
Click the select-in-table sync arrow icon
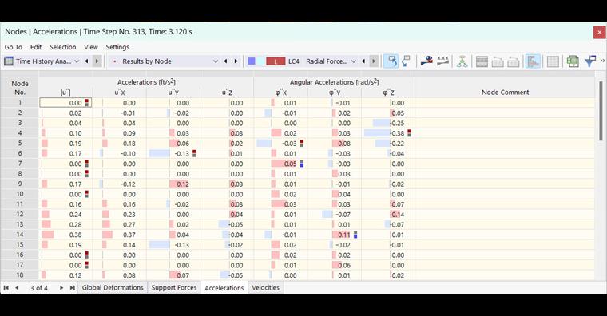pyautogui.click(x=407, y=61)
